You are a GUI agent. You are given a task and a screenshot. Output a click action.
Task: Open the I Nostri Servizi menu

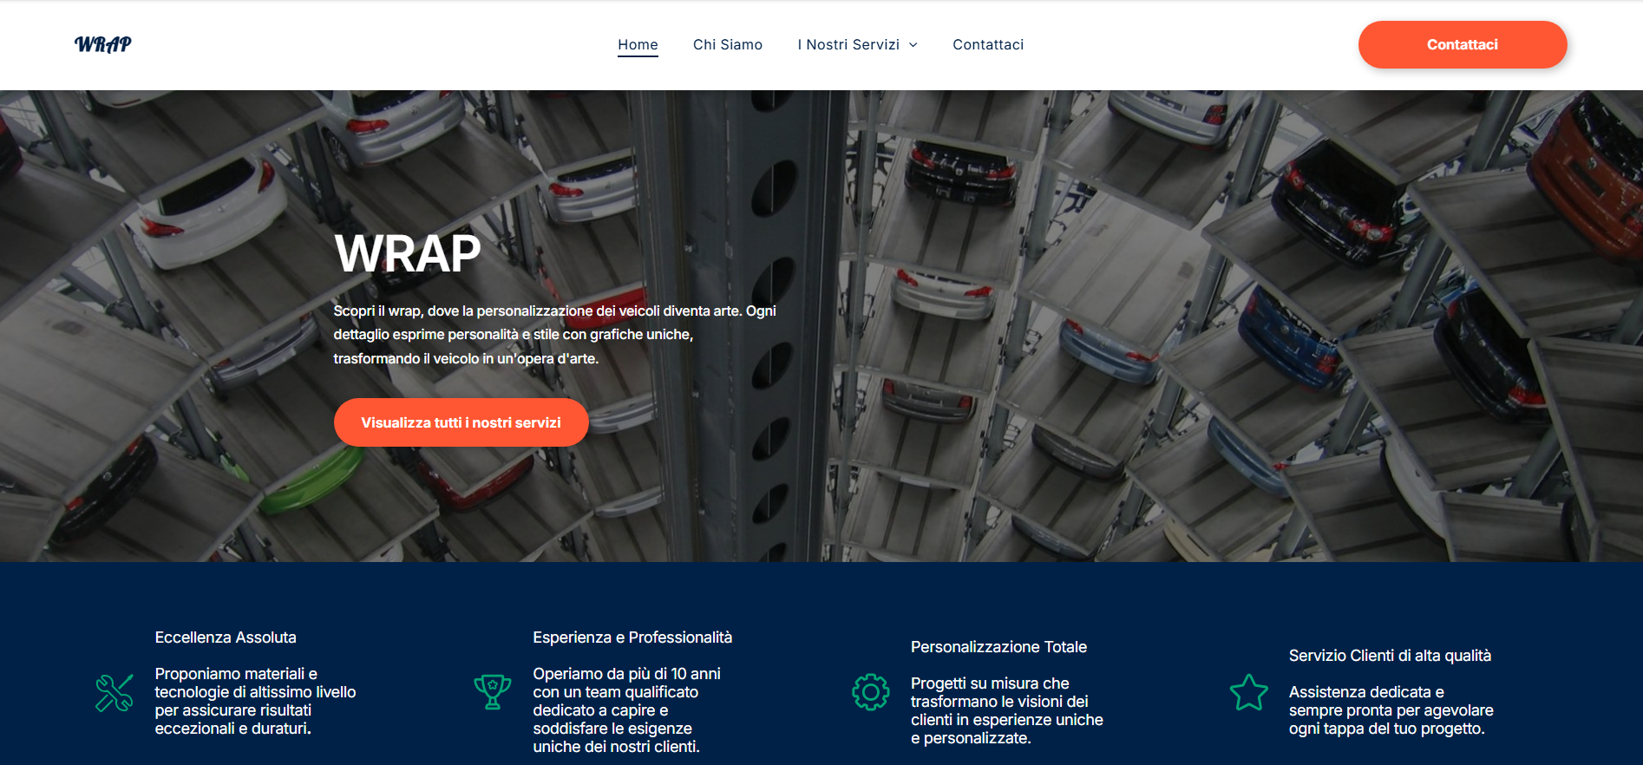point(848,44)
